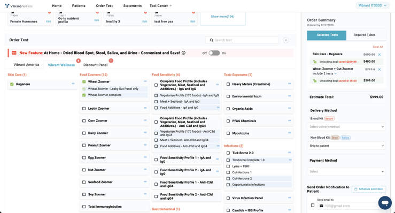Click the details icon for Mycotoxins

[x=290, y=133]
